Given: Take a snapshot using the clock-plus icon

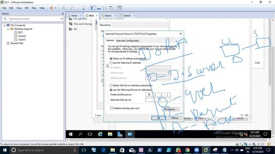Looking at the screenshot, I should (x=72, y=8).
